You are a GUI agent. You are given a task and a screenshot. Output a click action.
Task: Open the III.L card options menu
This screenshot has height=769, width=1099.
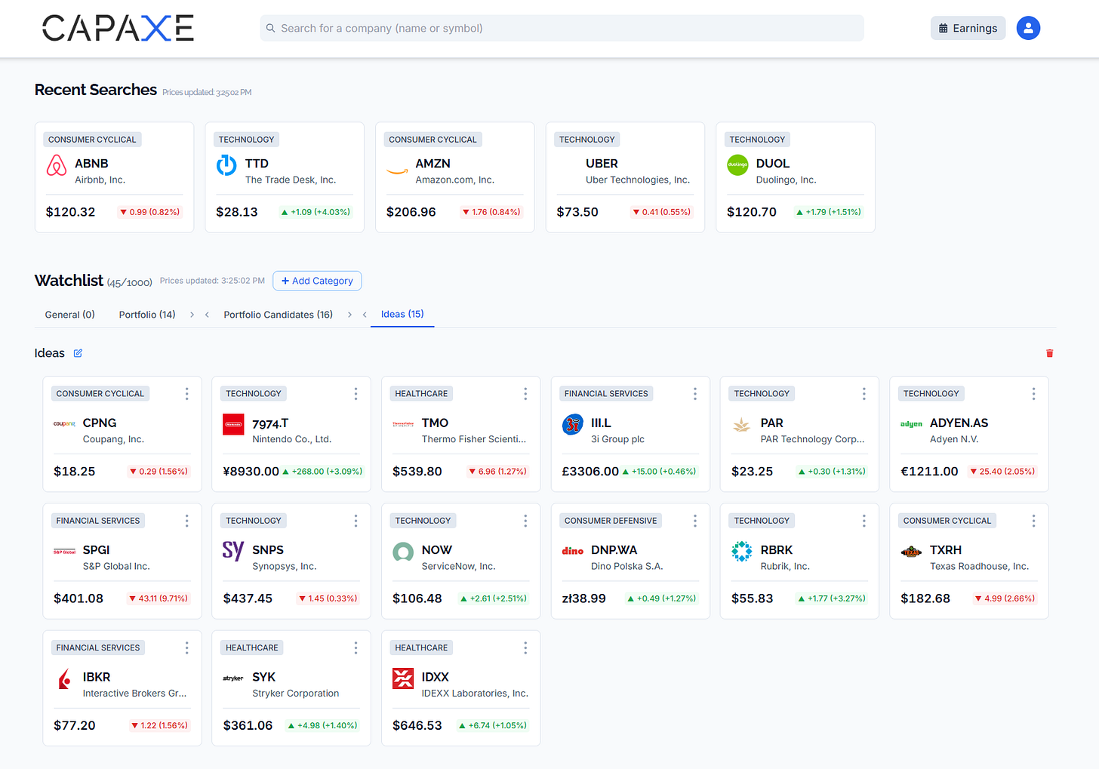click(695, 394)
